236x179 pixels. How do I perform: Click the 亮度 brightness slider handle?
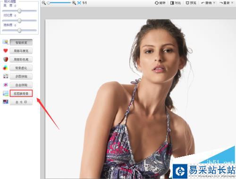tap(19, 11)
